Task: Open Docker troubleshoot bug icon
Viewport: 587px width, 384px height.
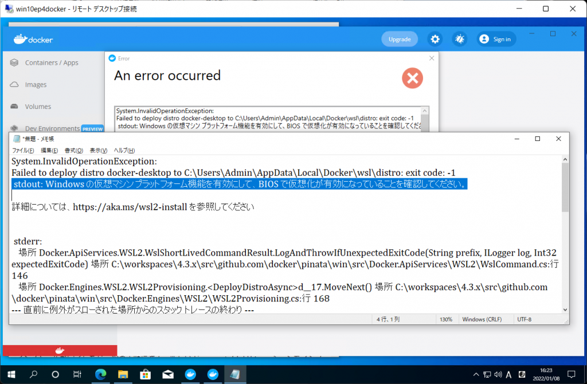Action: pos(460,39)
